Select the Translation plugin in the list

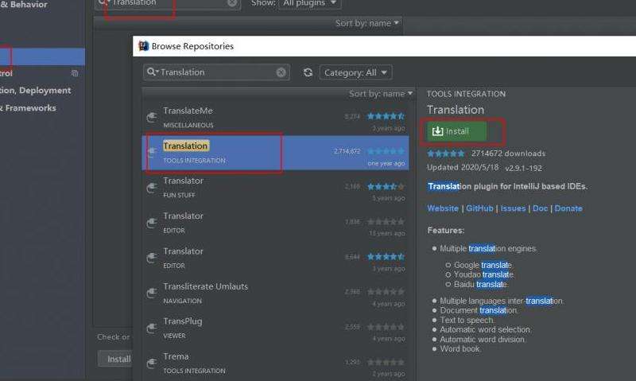(275, 153)
